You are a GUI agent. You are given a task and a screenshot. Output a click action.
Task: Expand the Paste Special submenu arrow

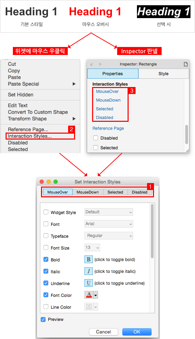pos(74,84)
